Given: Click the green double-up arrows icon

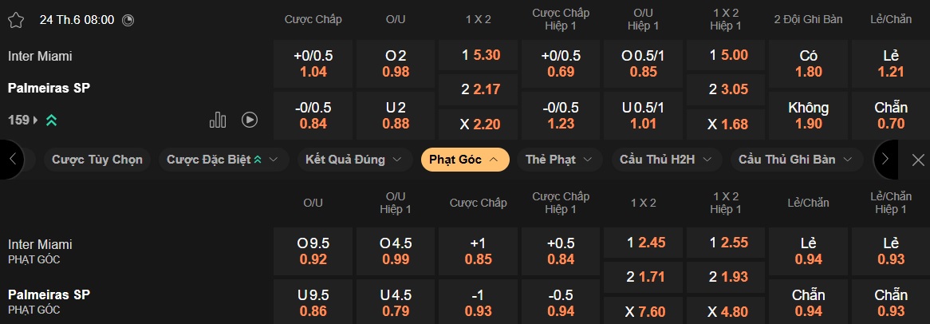Looking at the screenshot, I should point(51,121).
